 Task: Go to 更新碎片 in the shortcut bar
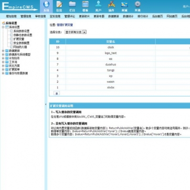coord(85,16)
